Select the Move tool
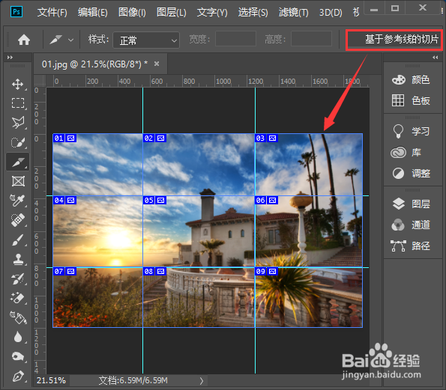Image resolution: width=446 pixels, height=390 pixels. tap(18, 85)
